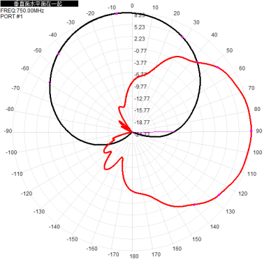Click the Chinese plot title banner
The height and width of the screenshot is (264, 264).
[39, 3]
